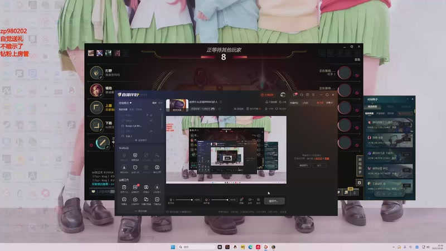
Task: Open the second icon in the second live tools row
Action: click(x=135, y=200)
